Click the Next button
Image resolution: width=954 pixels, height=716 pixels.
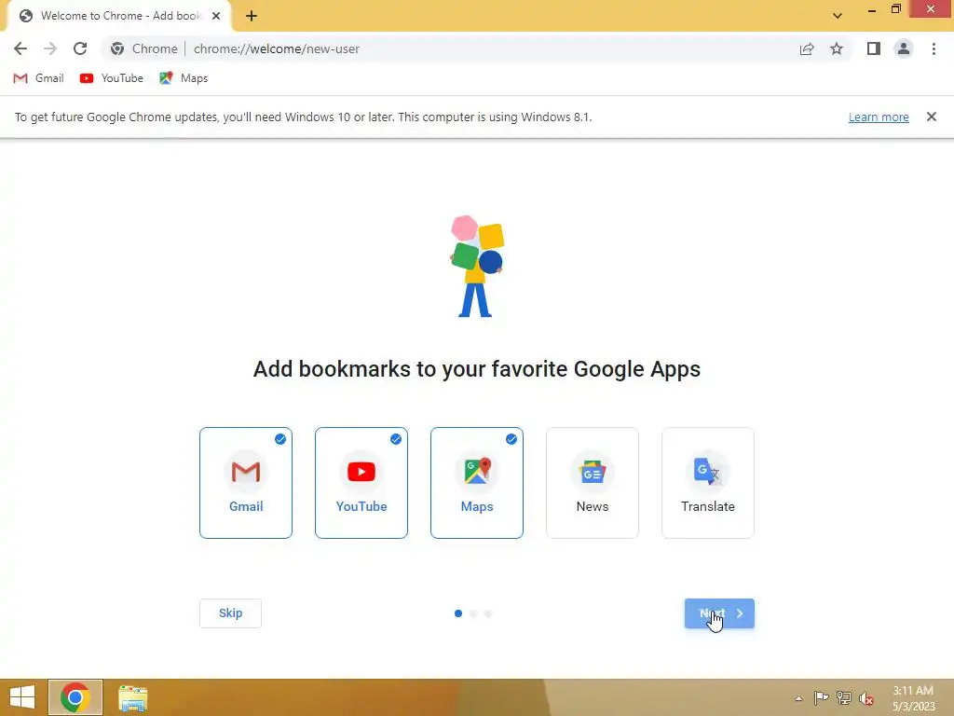719,613
